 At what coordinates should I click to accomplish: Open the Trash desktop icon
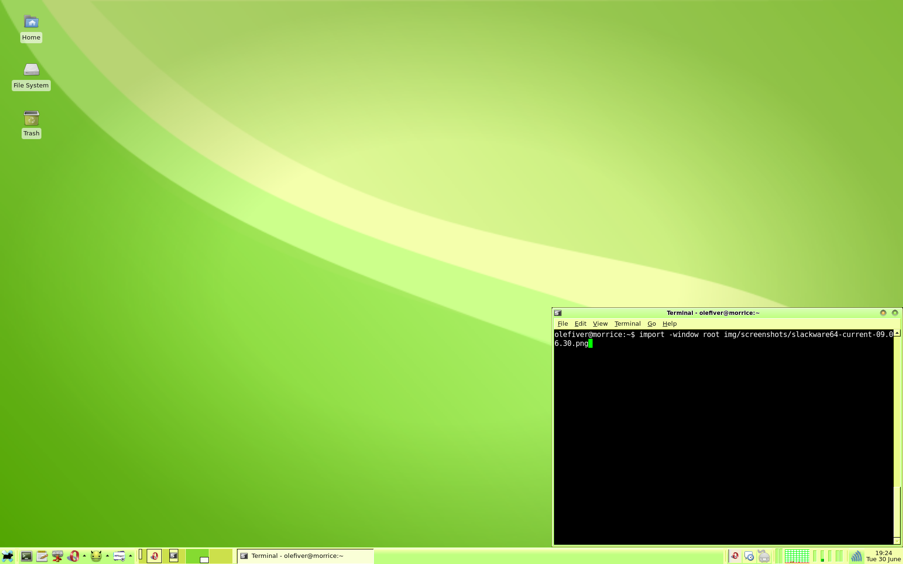(x=31, y=118)
